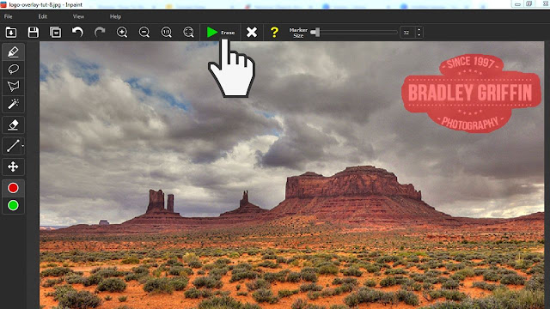Choose the green donor marker color
The height and width of the screenshot is (309, 550).
(x=13, y=205)
